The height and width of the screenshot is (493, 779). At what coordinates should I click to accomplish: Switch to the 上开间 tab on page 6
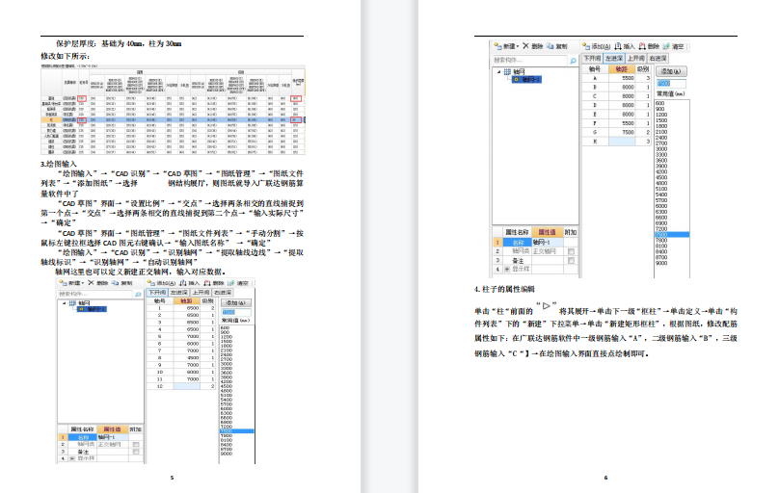[x=635, y=59]
